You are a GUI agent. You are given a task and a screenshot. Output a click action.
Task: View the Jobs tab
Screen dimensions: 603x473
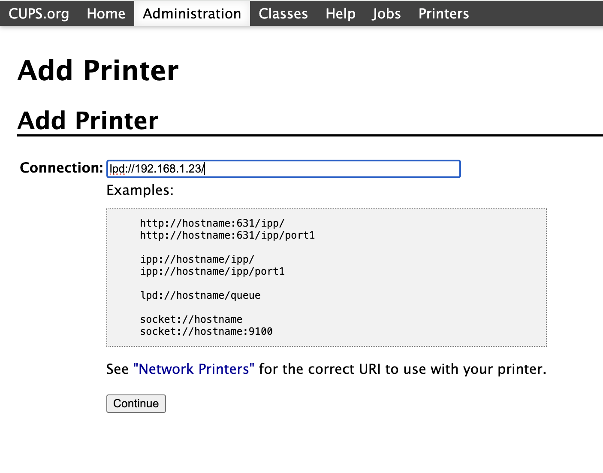pyautogui.click(x=386, y=13)
